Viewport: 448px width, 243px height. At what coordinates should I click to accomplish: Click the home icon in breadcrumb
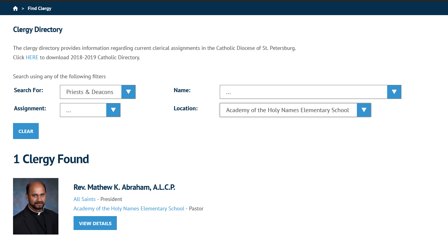point(15,8)
